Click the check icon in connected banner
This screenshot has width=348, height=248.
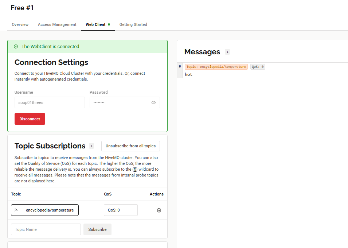point(16,47)
